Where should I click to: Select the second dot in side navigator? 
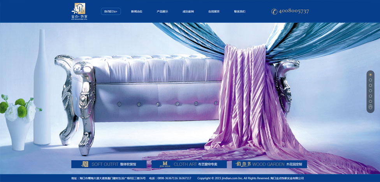point(370,80)
